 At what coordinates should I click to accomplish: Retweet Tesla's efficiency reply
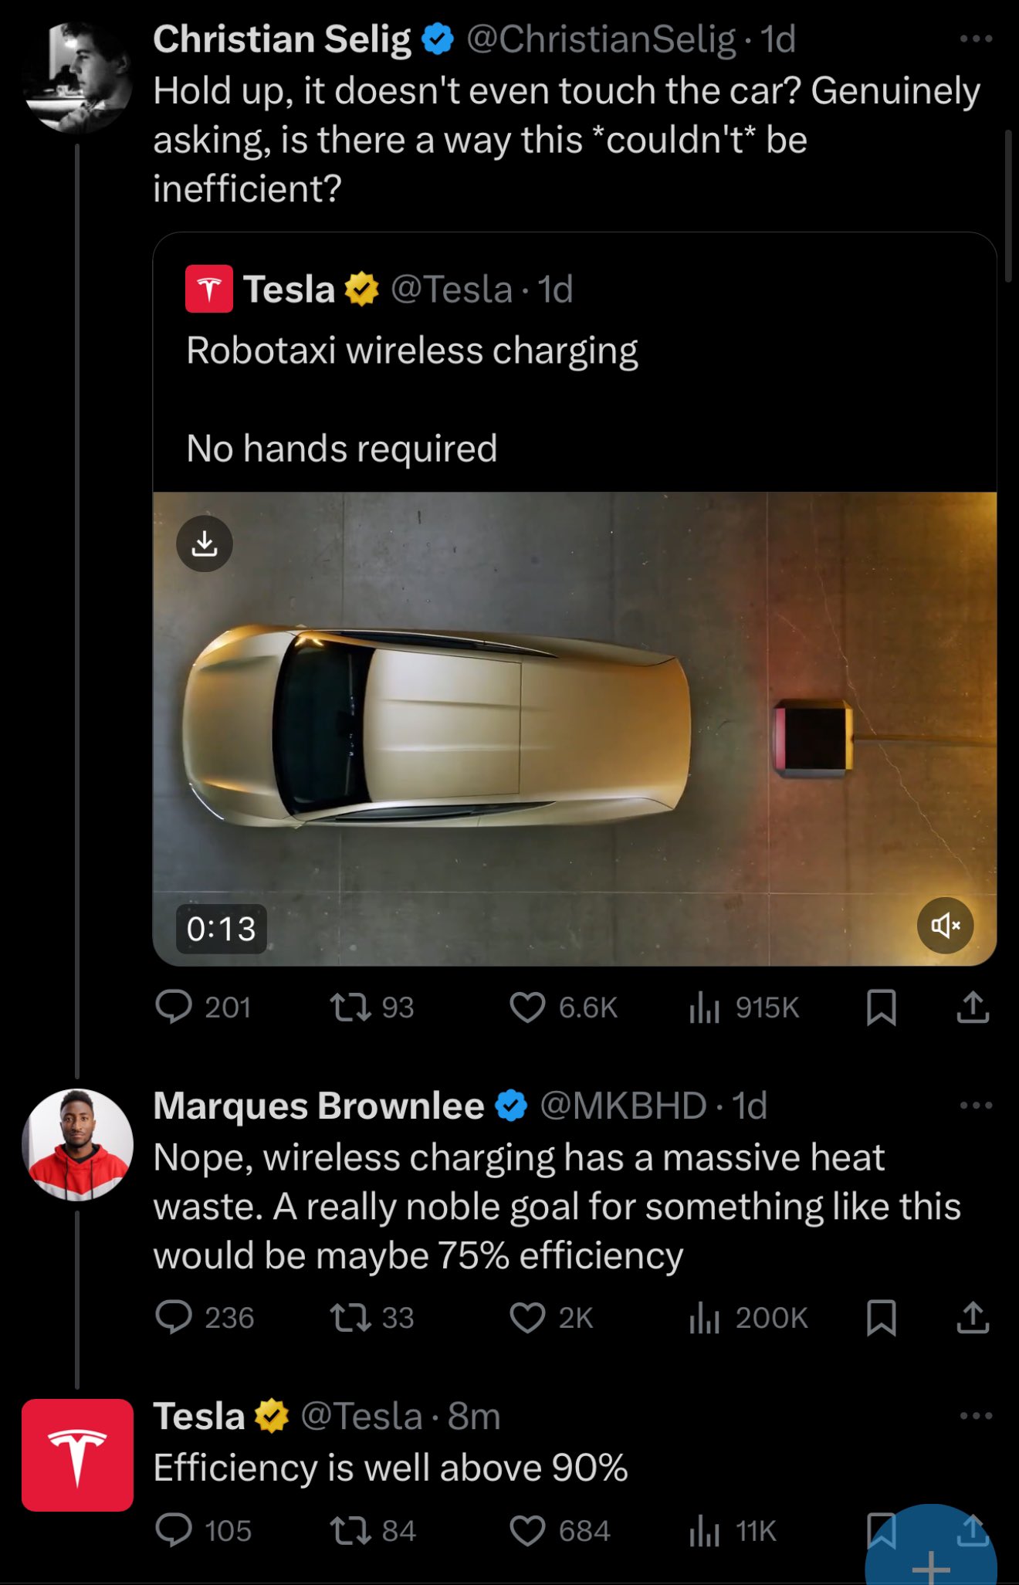(350, 1530)
